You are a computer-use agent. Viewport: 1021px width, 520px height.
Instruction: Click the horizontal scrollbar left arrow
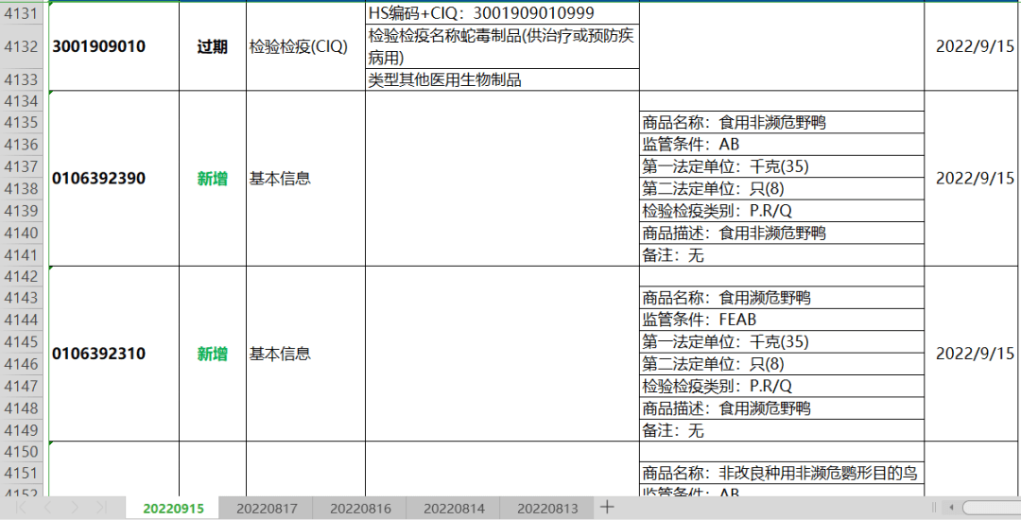[x=951, y=509]
